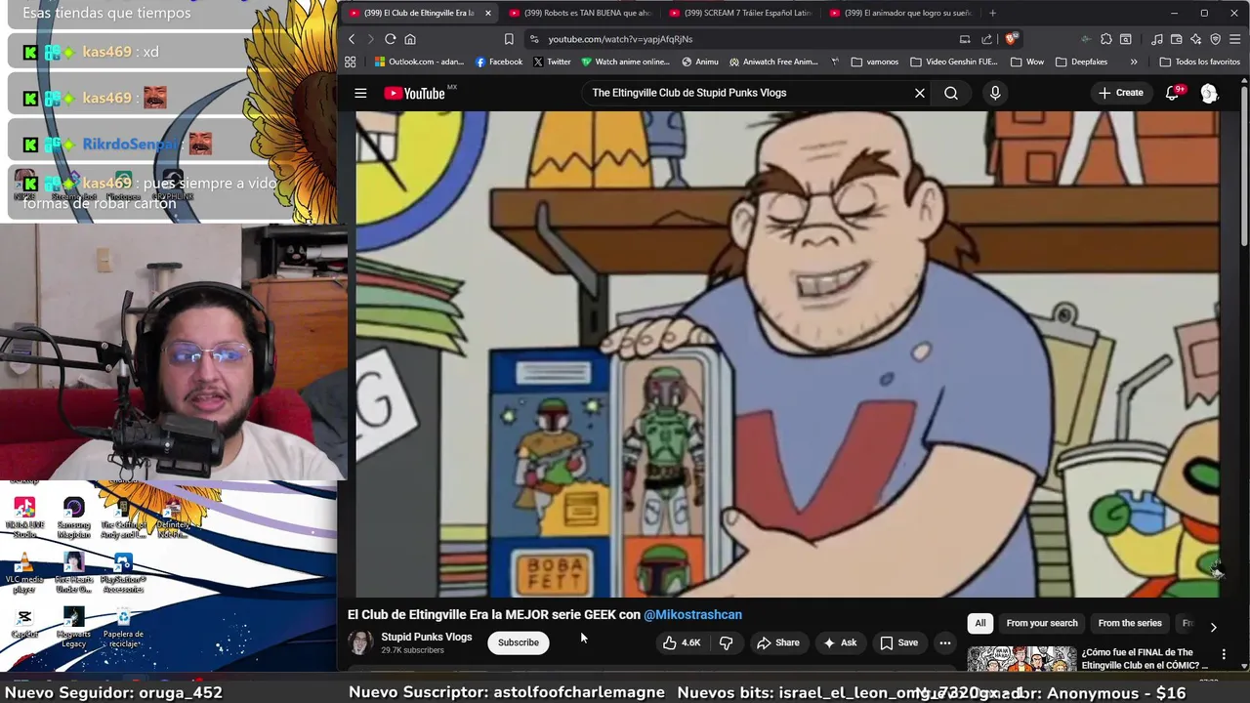Select the From your search chip

(1042, 623)
